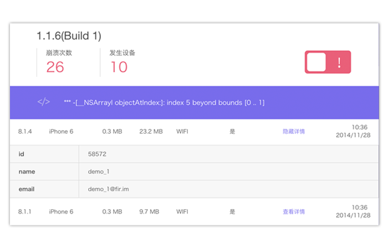
Task: Click the exclamation mark on the red switch
Action: tap(339, 62)
